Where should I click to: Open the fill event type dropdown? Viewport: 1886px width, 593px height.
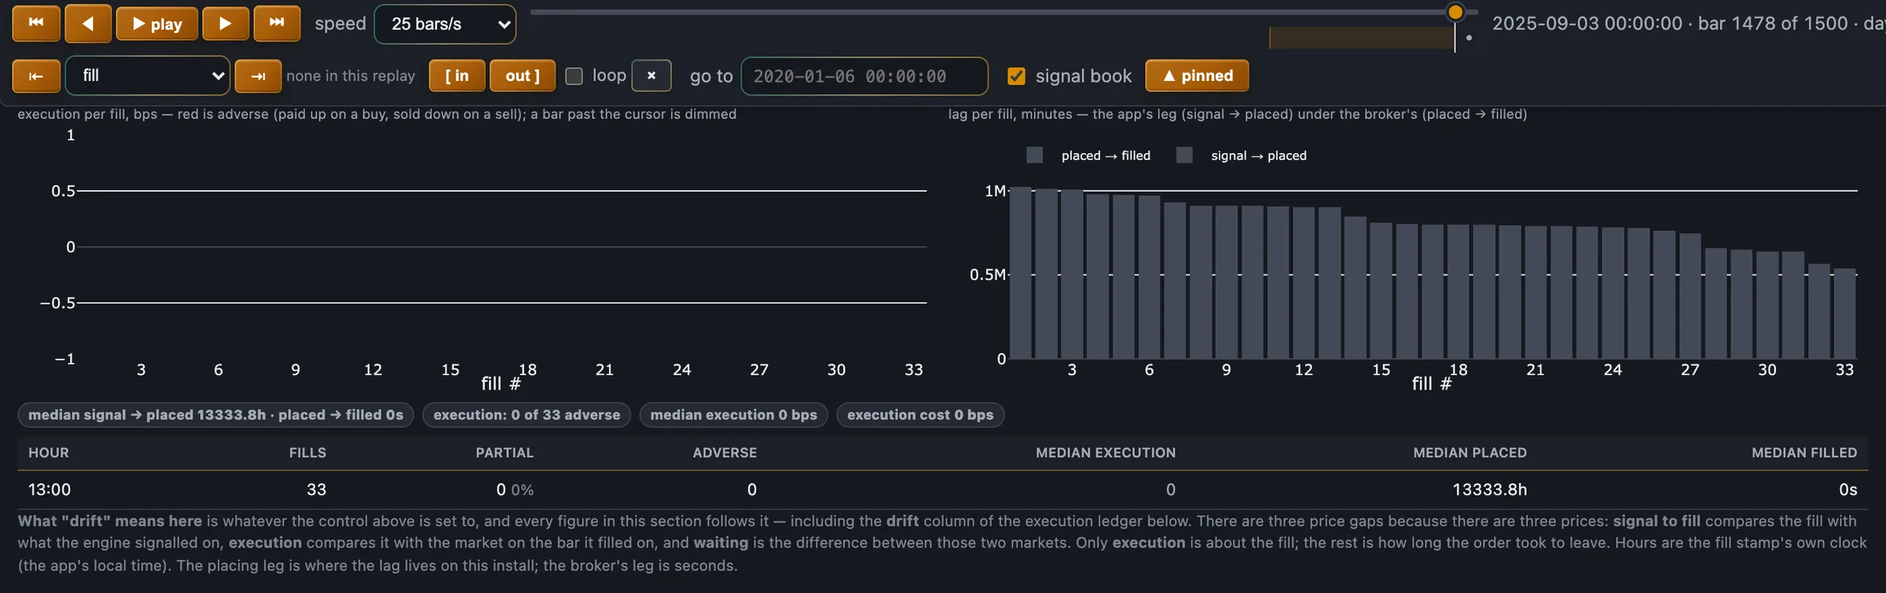148,75
